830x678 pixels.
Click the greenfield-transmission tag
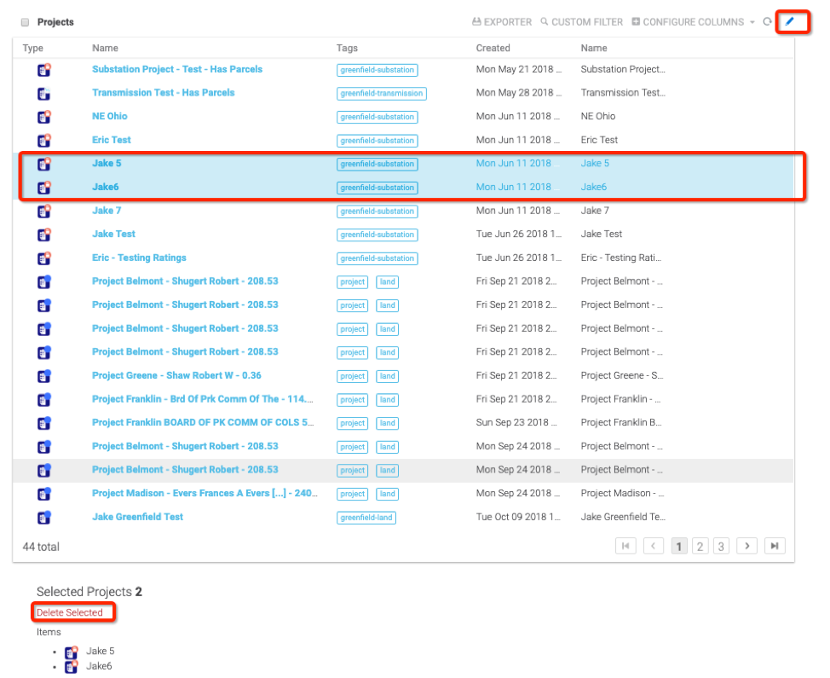click(381, 94)
